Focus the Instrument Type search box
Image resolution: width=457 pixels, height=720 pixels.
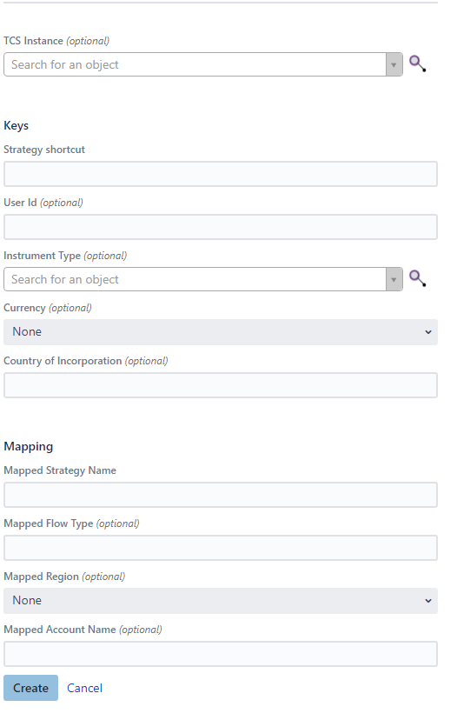195,280
